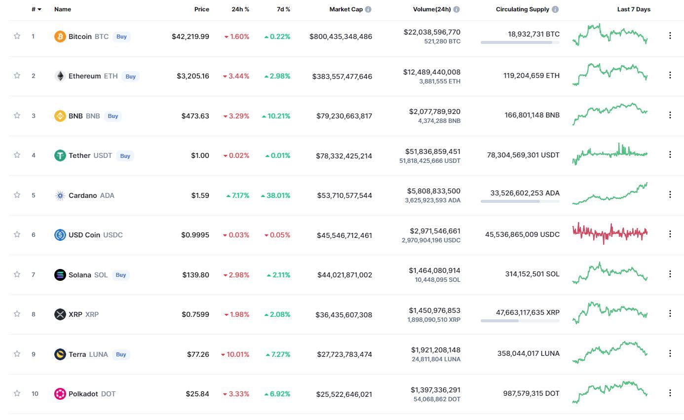
Task: Toggle the watchlist star for XRP
Action: [x=17, y=314]
